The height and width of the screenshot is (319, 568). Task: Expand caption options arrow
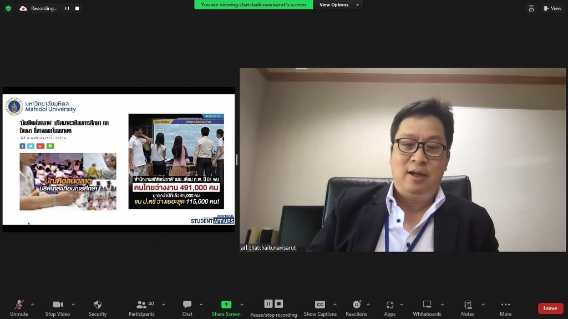pyautogui.click(x=334, y=305)
